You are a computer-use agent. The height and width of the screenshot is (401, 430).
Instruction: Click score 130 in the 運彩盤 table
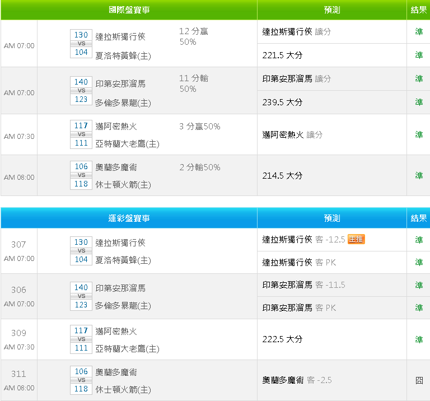tap(81, 242)
